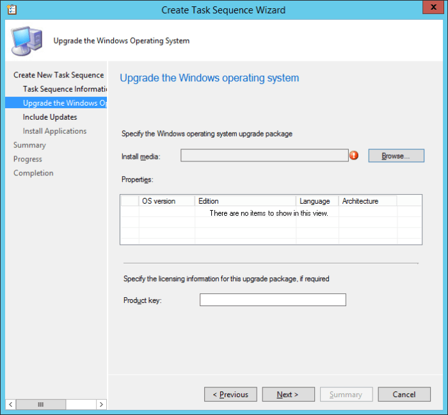The width and height of the screenshot is (448, 415).
Task: Select Task Sequence Information step
Action: [65, 89]
